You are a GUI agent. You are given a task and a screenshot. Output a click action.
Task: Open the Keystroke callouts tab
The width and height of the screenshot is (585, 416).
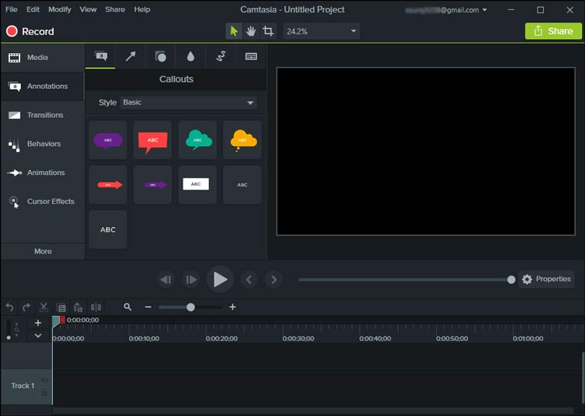coord(251,57)
